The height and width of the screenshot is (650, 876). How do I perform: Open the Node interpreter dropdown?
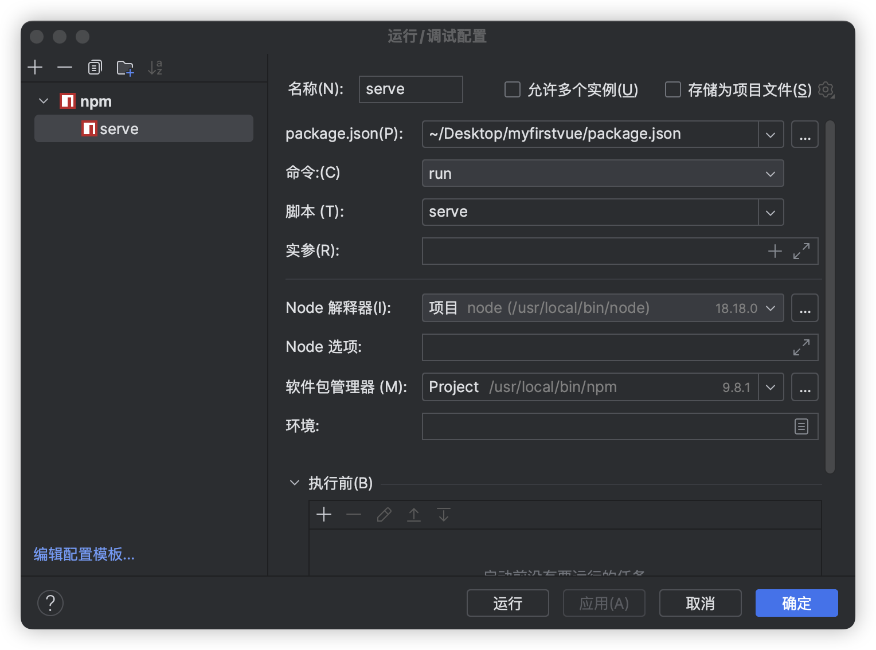click(771, 308)
